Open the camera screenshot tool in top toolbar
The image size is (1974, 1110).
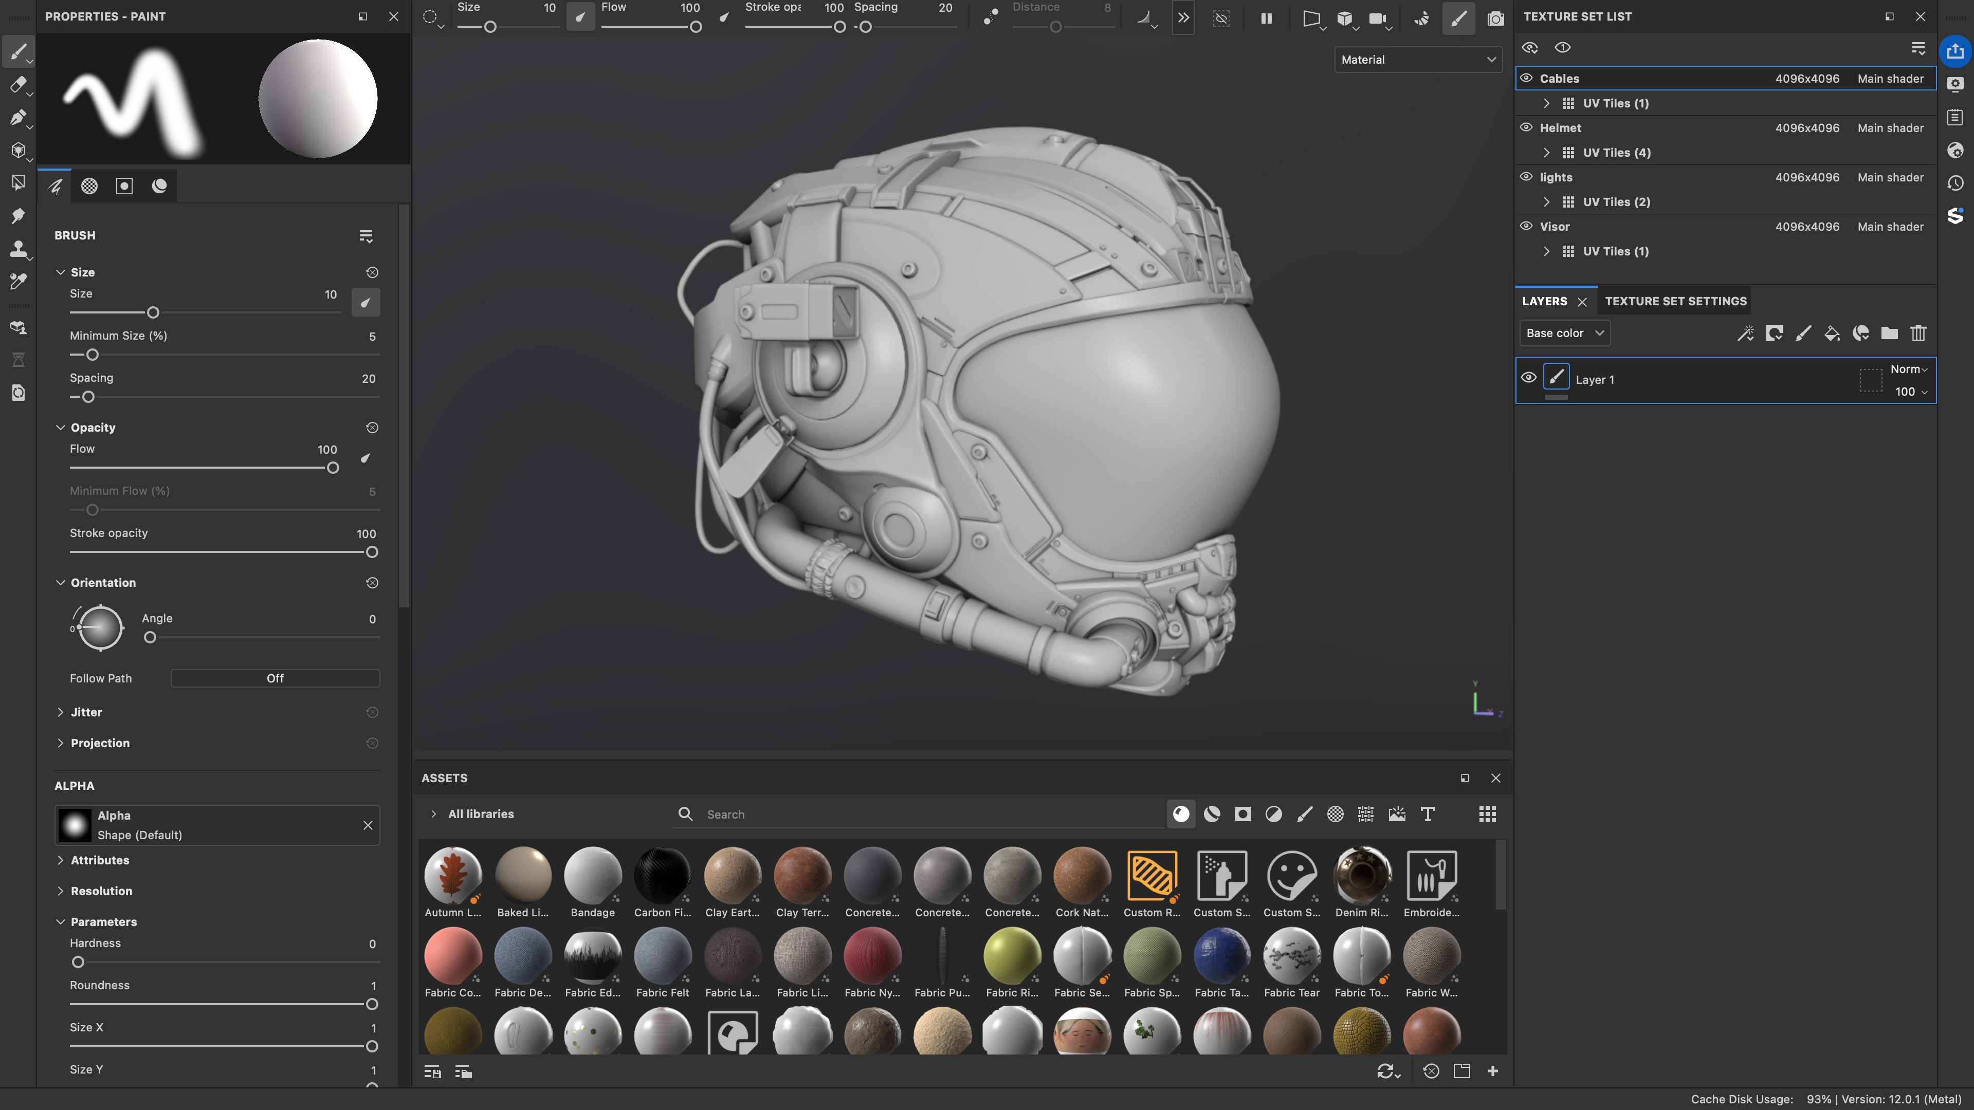pyautogui.click(x=1496, y=18)
